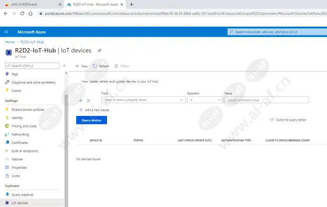Open a new browser tab

pos(131,4)
